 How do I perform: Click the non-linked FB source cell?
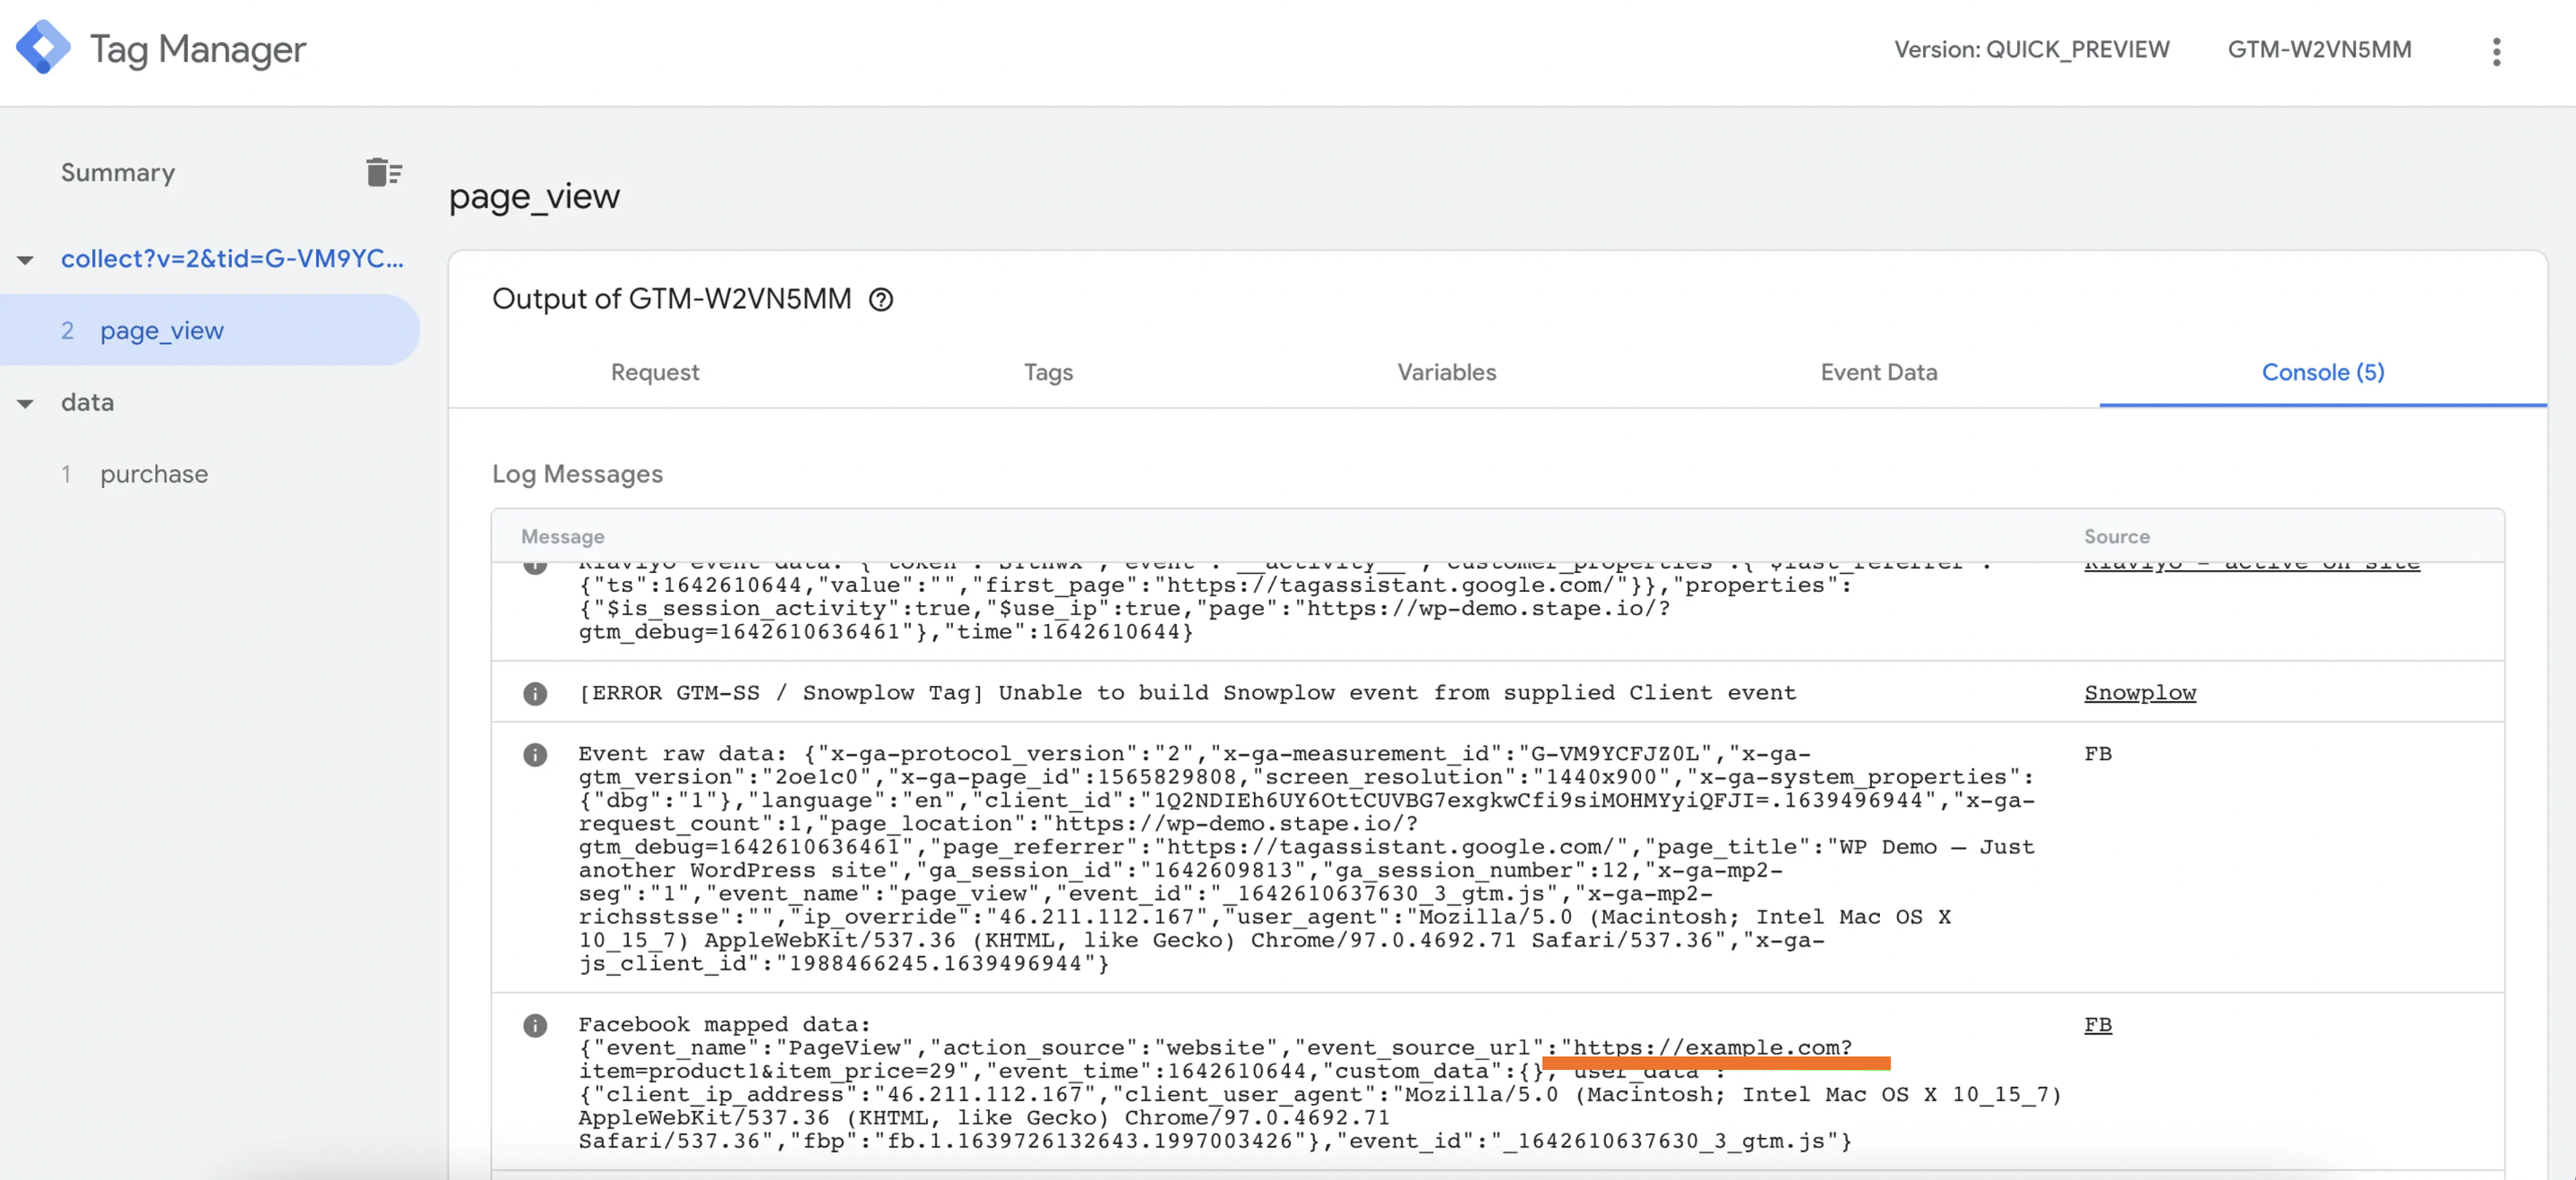point(2097,753)
